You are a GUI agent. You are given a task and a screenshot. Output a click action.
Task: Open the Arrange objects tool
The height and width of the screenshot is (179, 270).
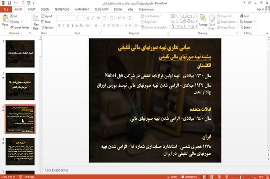[x=203, y=21]
